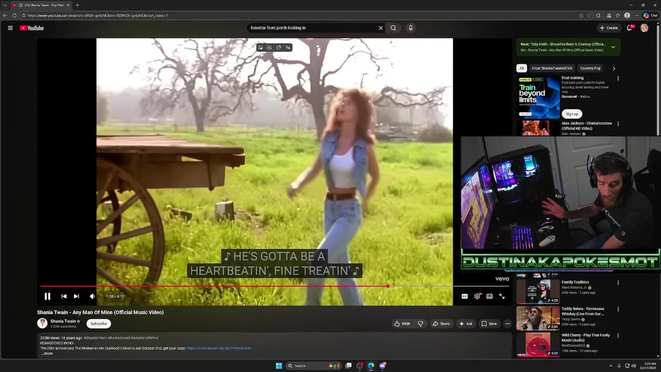This screenshot has height=372, width=661.
Task: Open Alan Jackson Chattahoochee thumbnail
Action: click(x=538, y=128)
